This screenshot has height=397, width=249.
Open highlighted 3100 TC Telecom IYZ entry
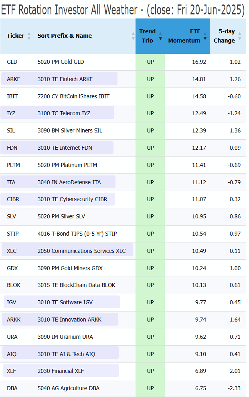[57, 113]
